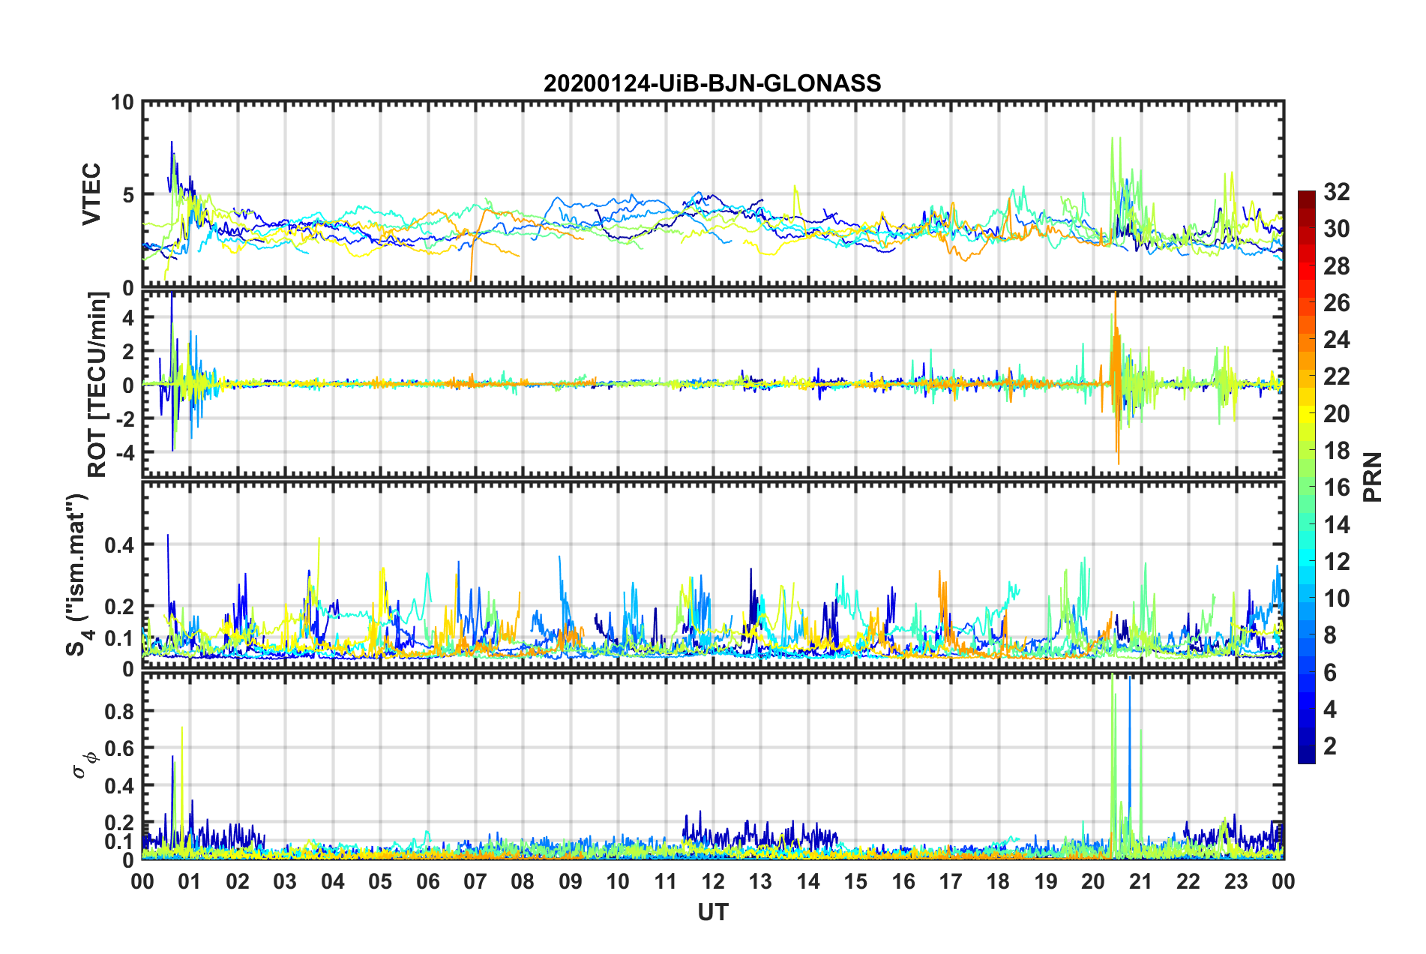Click the ROT [TECU/min] axis label
The width and height of the screenshot is (1426, 954).
point(97,384)
